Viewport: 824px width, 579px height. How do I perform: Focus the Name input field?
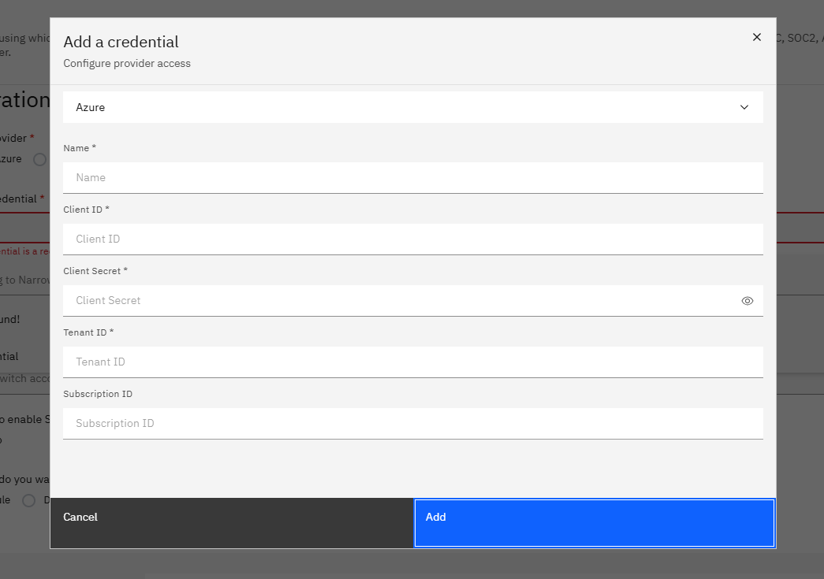(x=413, y=177)
